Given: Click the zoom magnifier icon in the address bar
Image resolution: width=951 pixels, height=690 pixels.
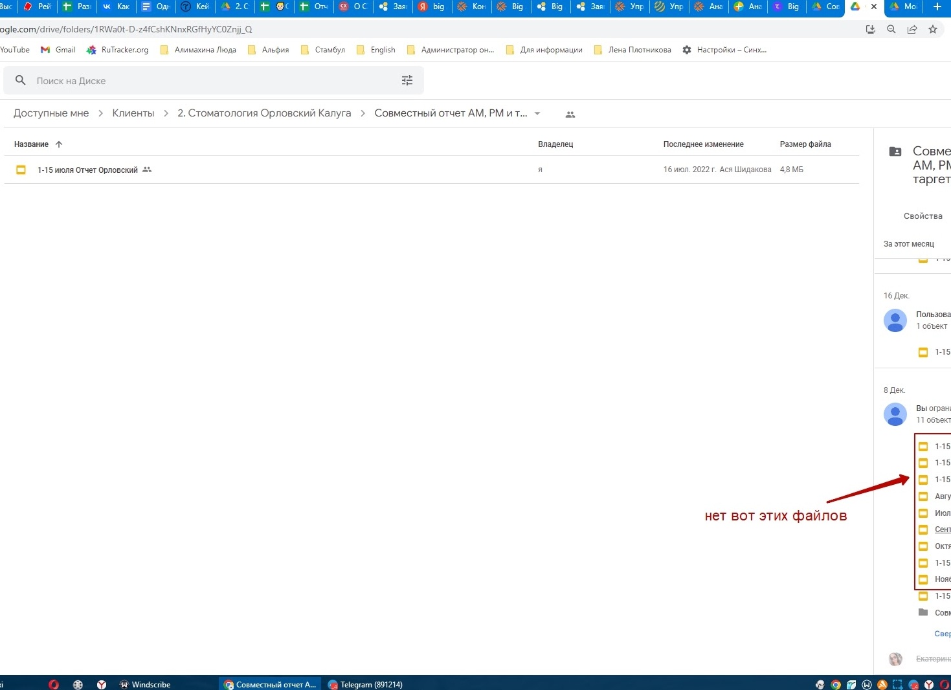Looking at the screenshot, I should (891, 29).
